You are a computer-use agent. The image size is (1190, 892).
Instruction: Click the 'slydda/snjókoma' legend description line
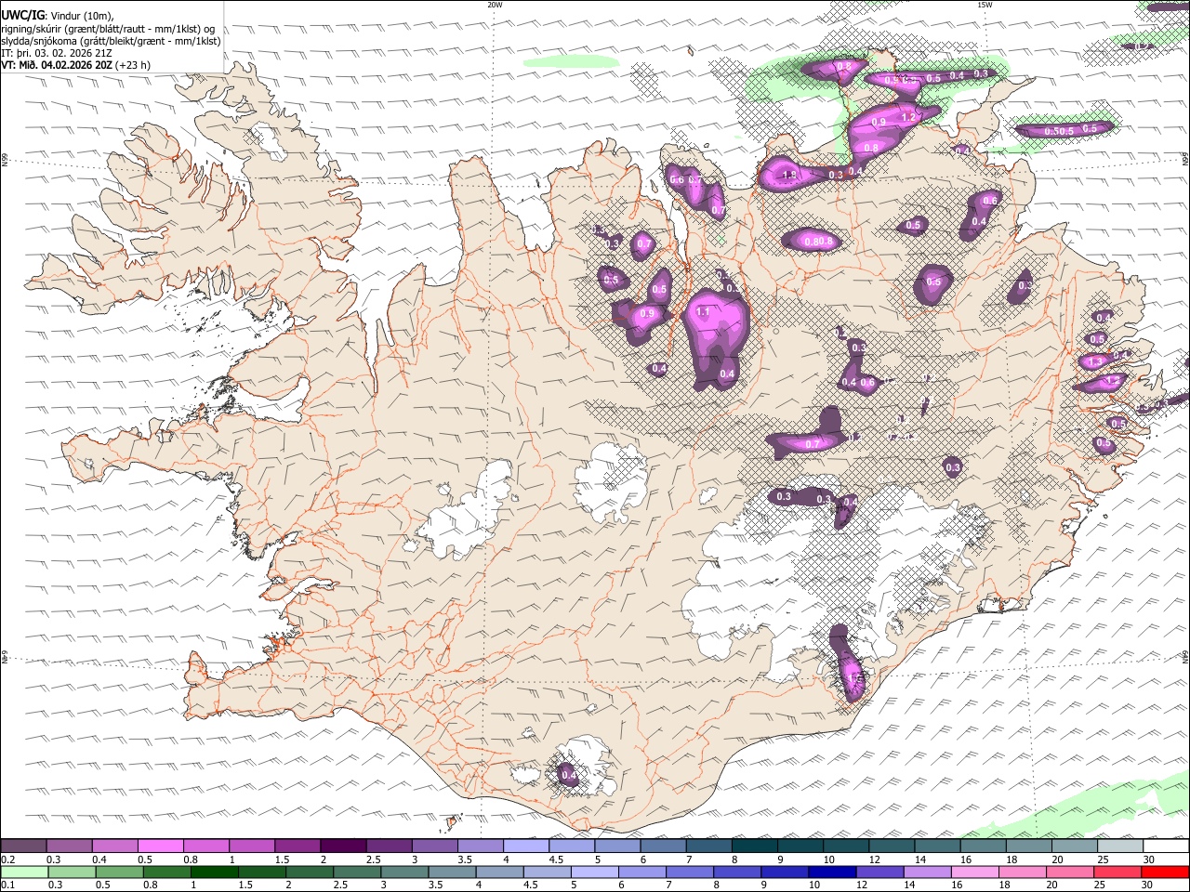click(x=111, y=41)
